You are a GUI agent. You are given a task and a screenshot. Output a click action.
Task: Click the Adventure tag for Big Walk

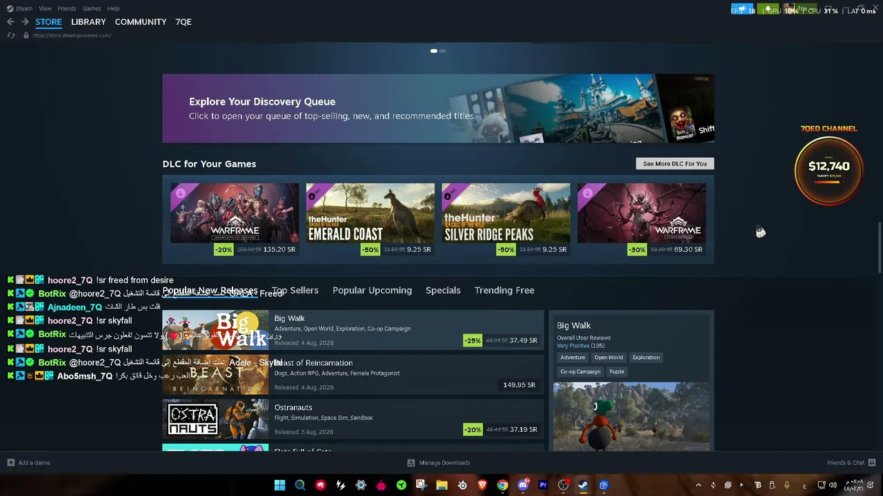(573, 358)
